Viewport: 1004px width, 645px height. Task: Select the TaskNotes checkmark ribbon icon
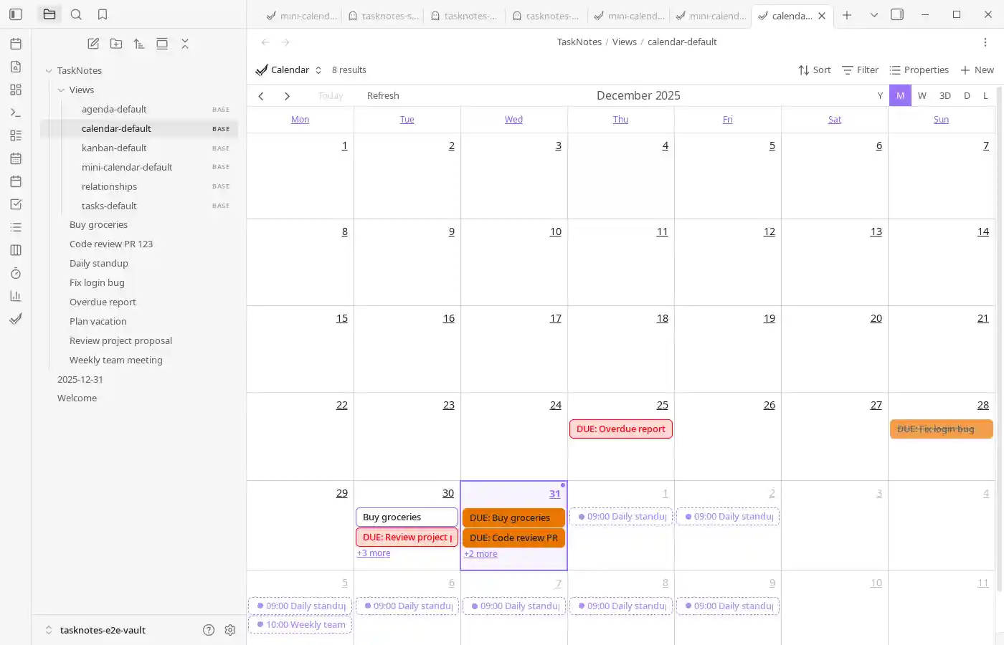(x=16, y=319)
